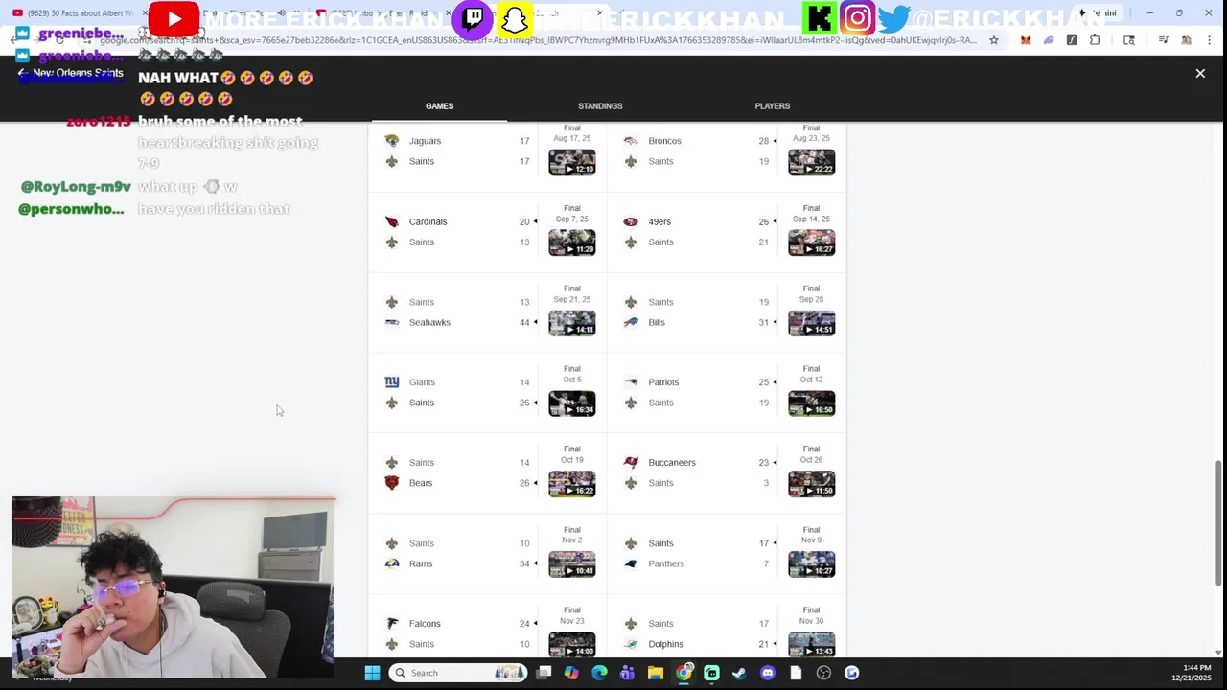Play the Saints vs Rams 10:41 highlight
The height and width of the screenshot is (690, 1227).
pyautogui.click(x=571, y=564)
